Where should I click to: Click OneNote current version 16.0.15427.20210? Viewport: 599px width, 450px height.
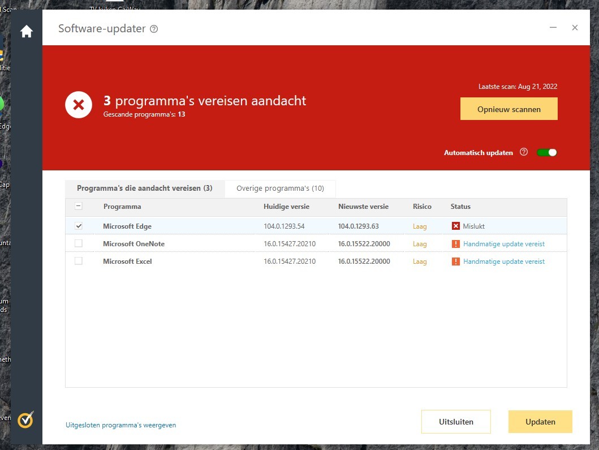click(x=290, y=244)
